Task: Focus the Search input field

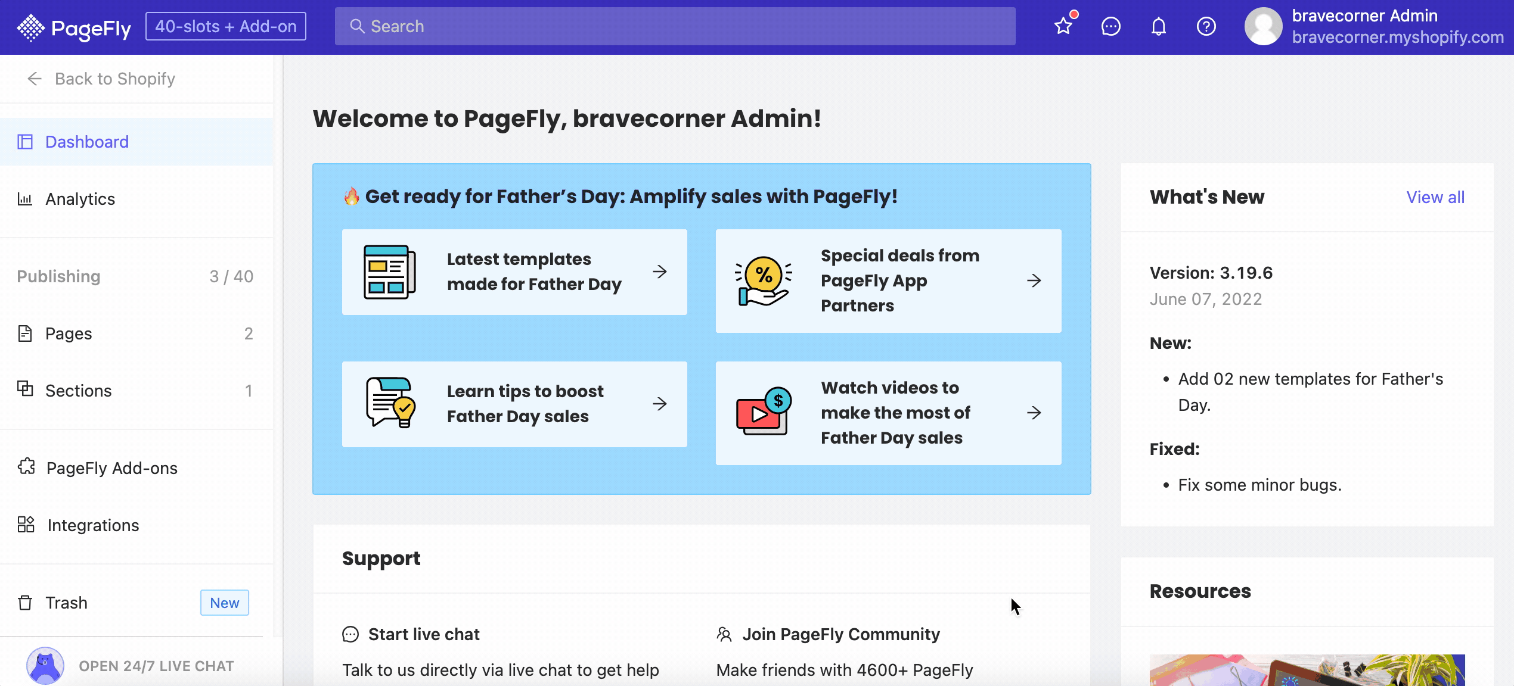Action: [x=675, y=26]
